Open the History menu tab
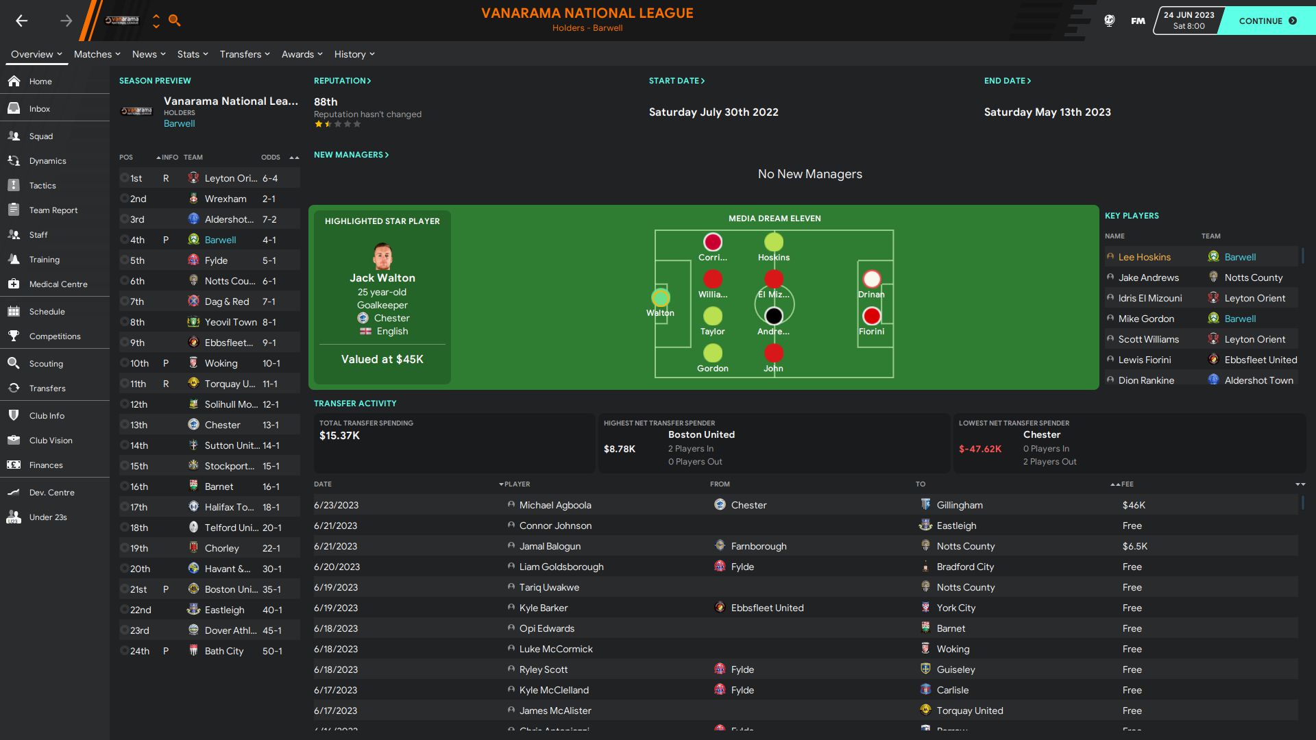1316x740 pixels. pyautogui.click(x=354, y=54)
